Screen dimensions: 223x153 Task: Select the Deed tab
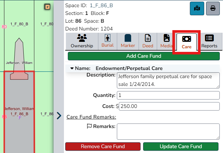(x=148, y=41)
